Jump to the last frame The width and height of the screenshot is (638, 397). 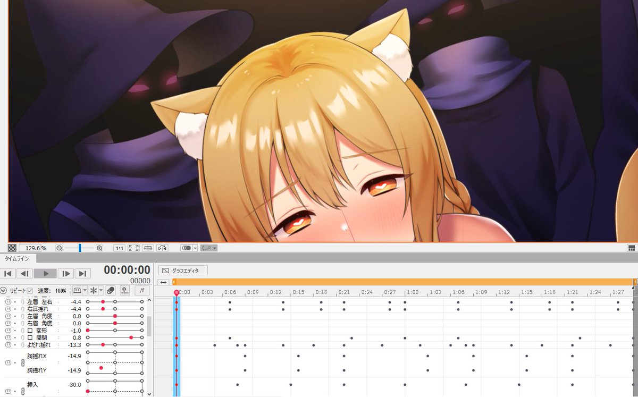coord(82,274)
